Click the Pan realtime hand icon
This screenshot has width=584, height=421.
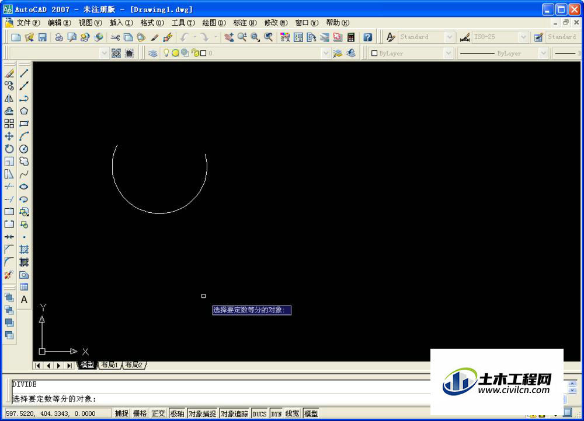coord(229,37)
